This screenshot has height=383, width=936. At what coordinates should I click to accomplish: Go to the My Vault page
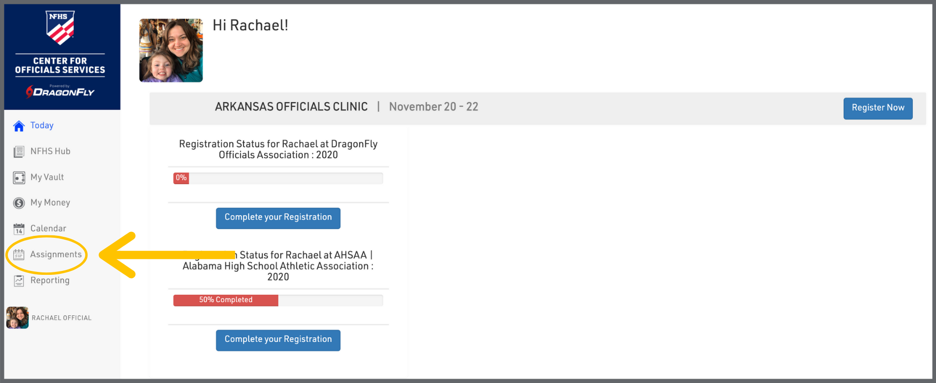pos(47,177)
